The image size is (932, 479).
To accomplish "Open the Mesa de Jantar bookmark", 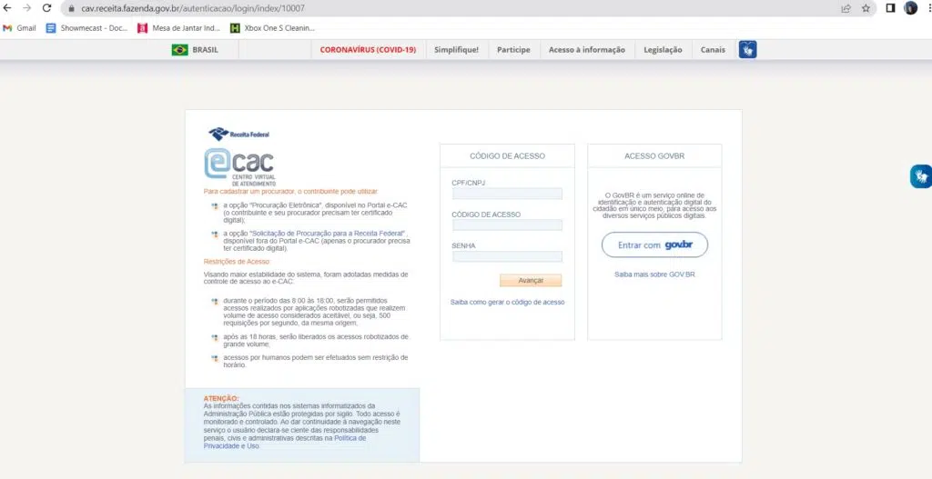I will click(179, 28).
